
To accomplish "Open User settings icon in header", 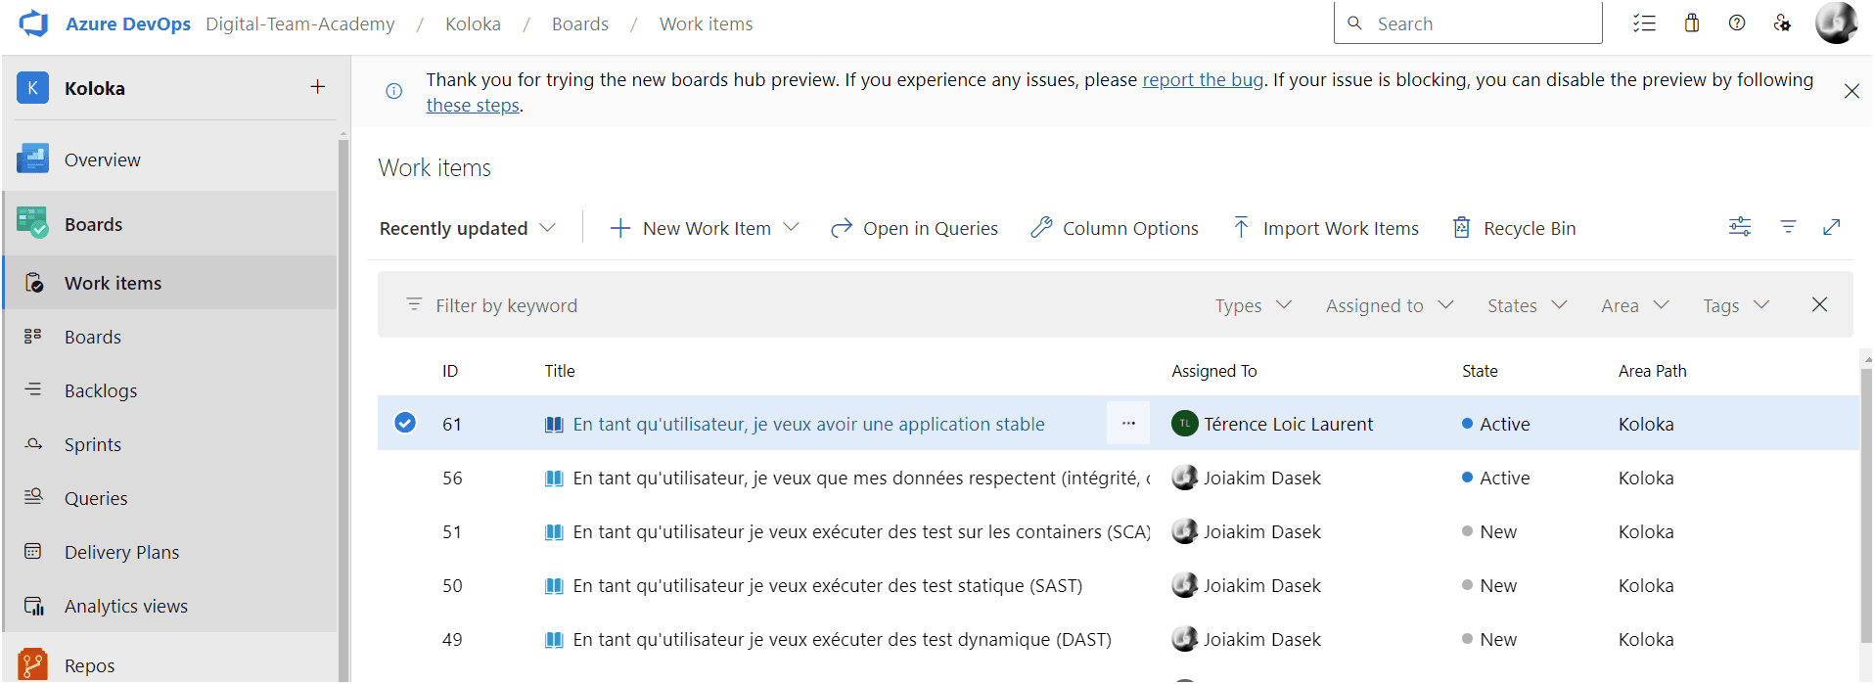I will click(x=1782, y=23).
